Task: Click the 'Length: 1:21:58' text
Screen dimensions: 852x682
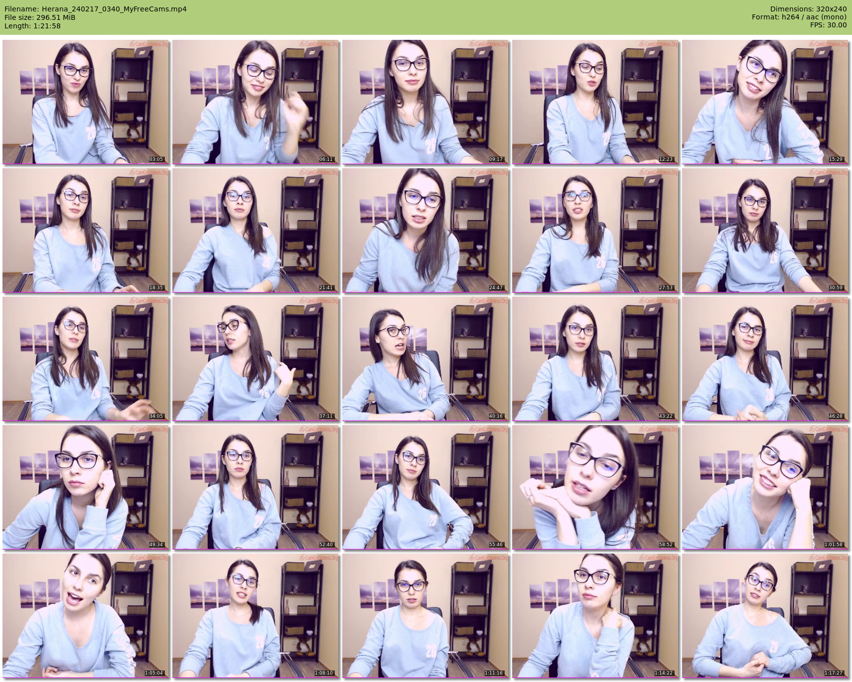Action: (x=33, y=26)
